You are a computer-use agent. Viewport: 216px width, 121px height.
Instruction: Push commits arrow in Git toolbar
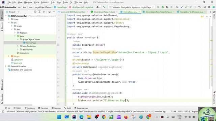(190, 7)
